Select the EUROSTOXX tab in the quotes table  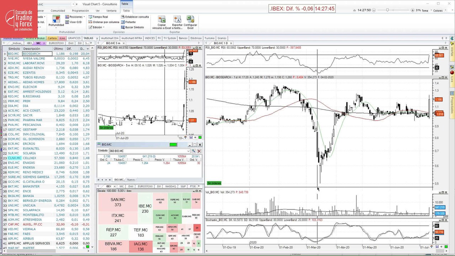(56, 43)
